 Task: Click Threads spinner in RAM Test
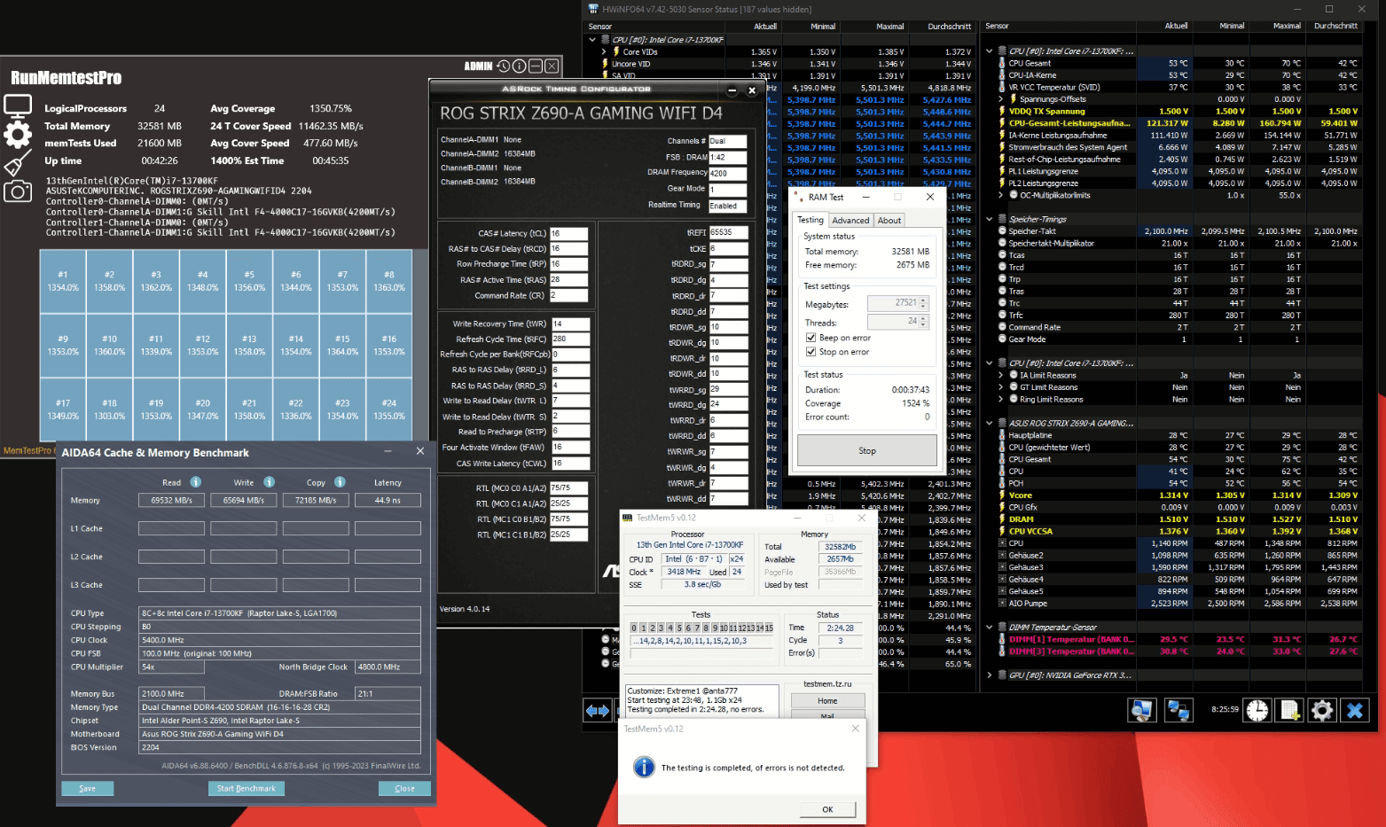coord(923,322)
